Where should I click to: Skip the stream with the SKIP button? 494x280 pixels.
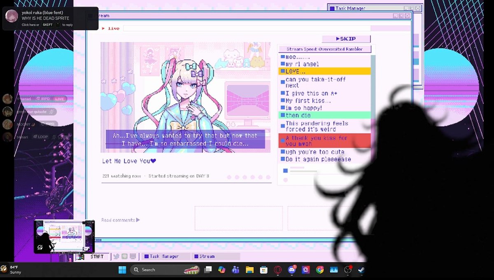pyautogui.click(x=346, y=39)
